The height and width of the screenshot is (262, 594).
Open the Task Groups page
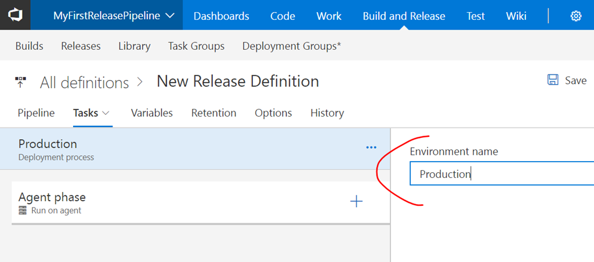(196, 46)
